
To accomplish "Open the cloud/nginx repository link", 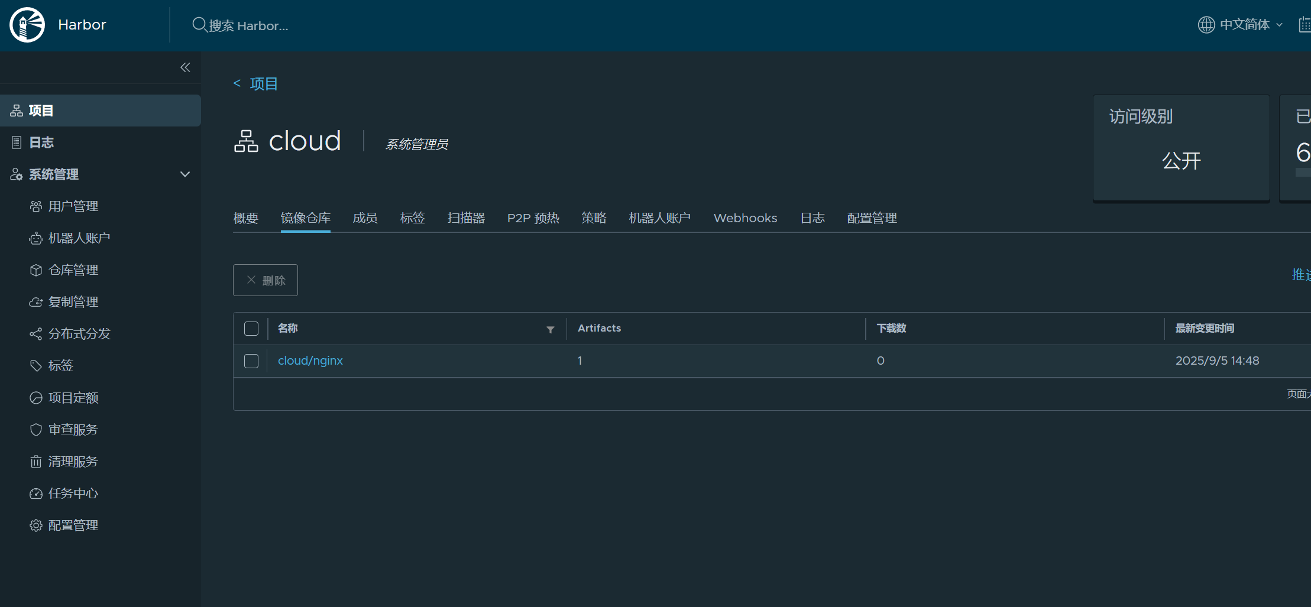I will [310, 361].
